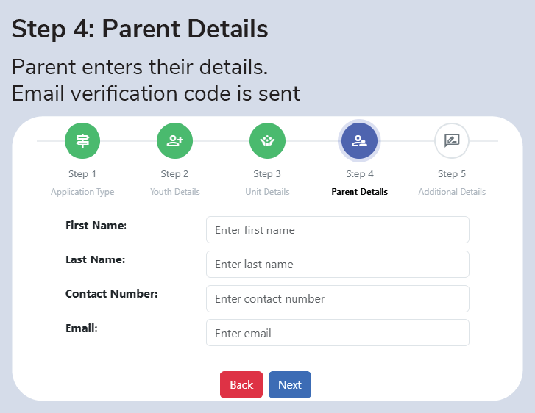Click the Step 2 add-user icon
Image resolution: width=535 pixels, height=413 pixels.
[174, 141]
